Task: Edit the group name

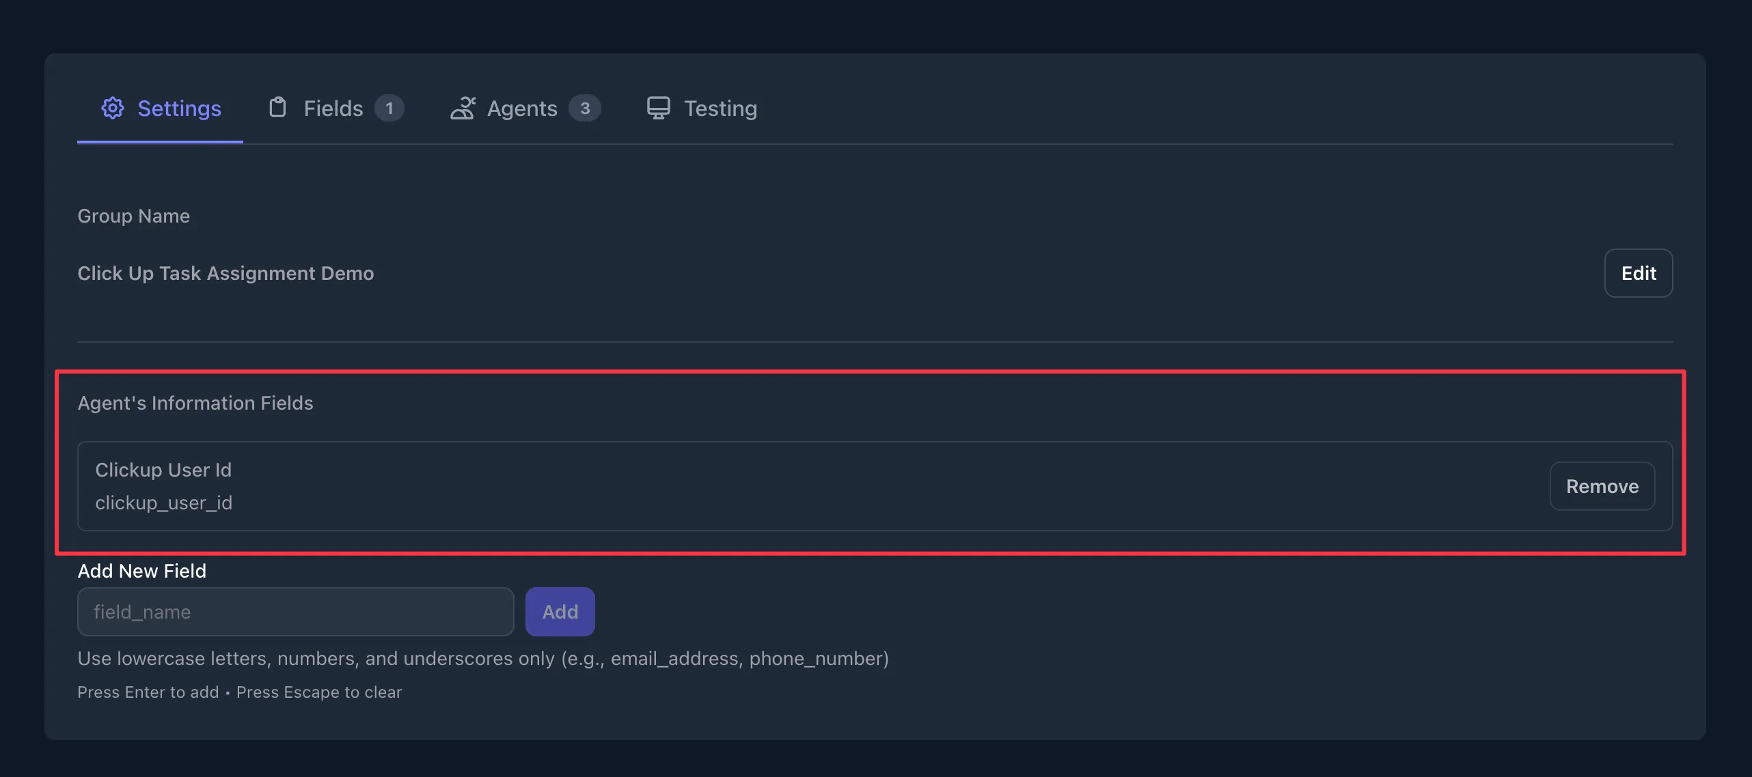Action: click(x=1639, y=272)
